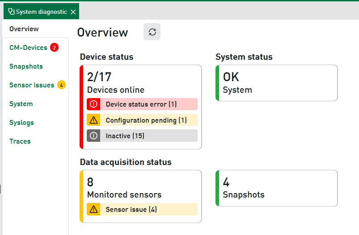Navigate to Syslogs in the sidebar
Viewport: 359px width, 235px height.
click(21, 123)
